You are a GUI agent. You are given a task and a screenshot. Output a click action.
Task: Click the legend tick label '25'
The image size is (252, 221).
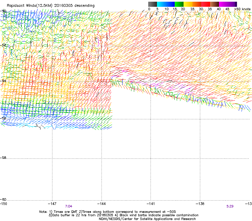192,9
